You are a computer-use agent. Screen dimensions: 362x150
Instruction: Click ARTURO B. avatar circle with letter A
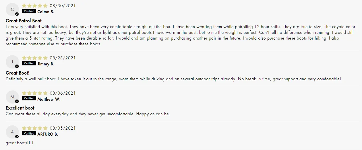tap(12, 132)
